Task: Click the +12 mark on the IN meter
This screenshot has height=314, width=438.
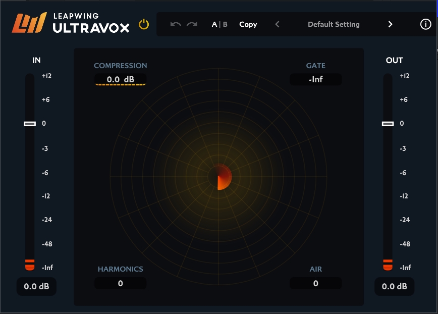Action: (x=46, y=76)
